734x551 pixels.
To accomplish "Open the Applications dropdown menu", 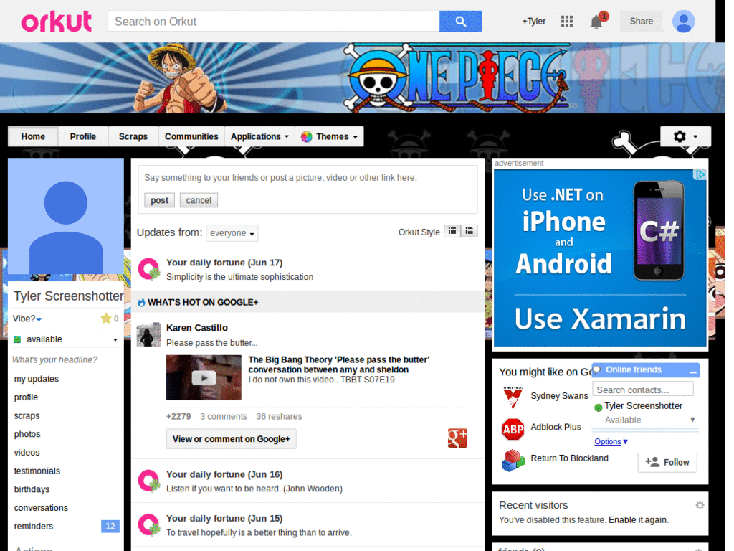I will (259, 137).
